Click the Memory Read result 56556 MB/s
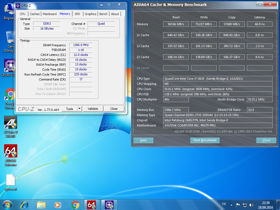The width and height of the screenshot is (280, 210). pyautogui.click(x=176, y=24)
